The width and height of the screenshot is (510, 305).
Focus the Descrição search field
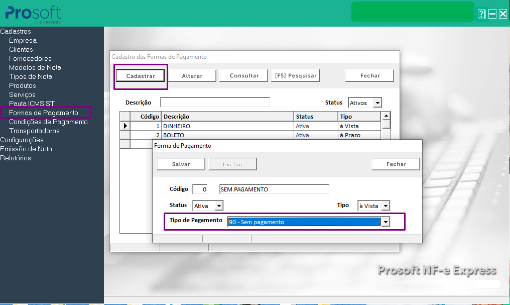pos(215,102)
